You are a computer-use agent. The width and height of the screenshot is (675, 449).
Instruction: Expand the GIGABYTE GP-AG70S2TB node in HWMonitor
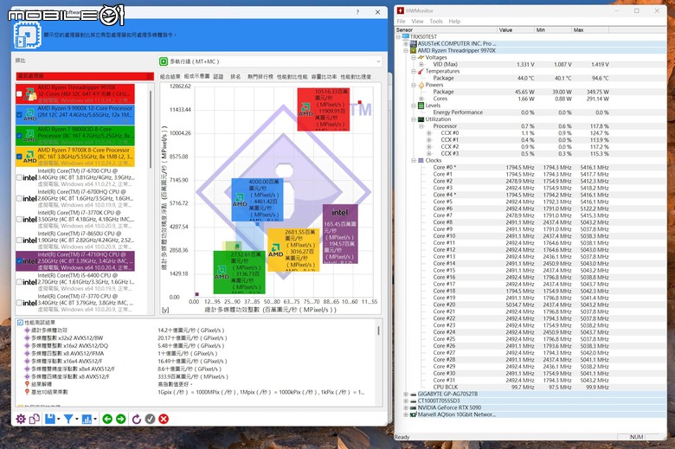(x=406, y=394)
